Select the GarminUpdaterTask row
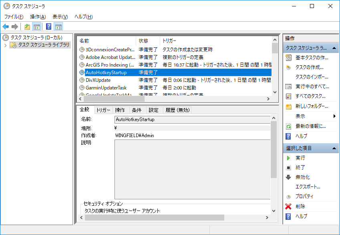This screenshot has width=340, height=235. tap(106, 88)
